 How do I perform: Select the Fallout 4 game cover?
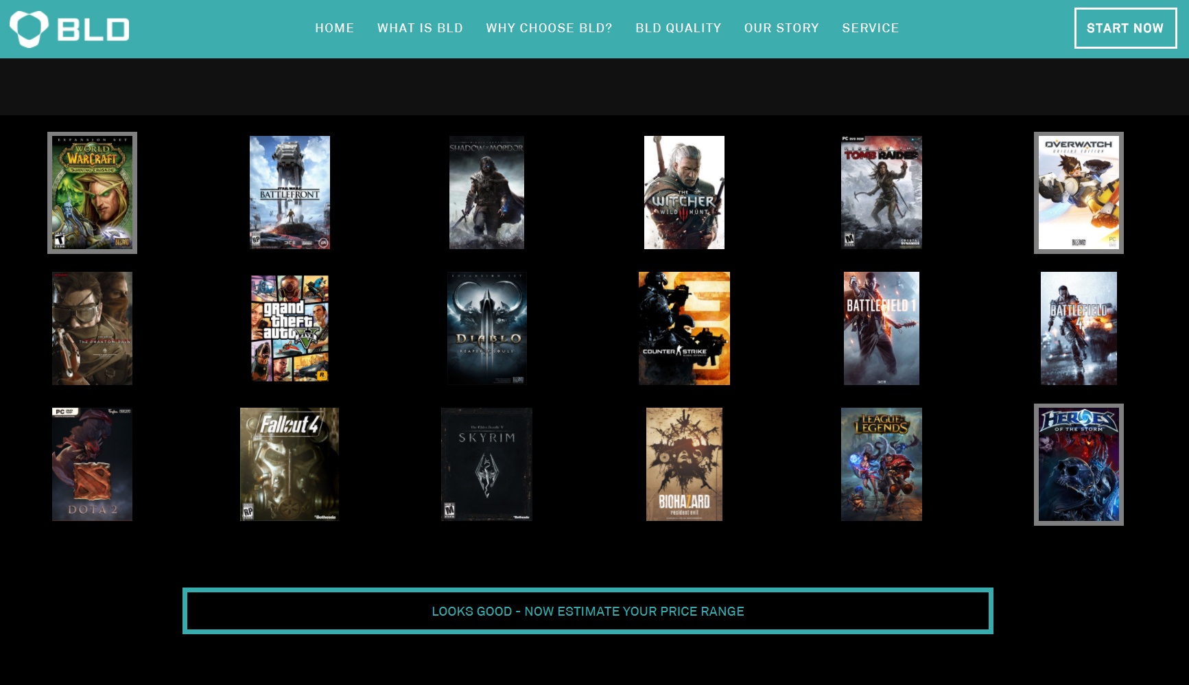point(290,465)
